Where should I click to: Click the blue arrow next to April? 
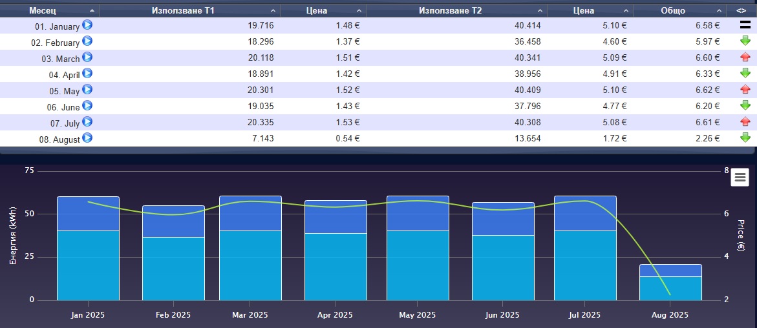pyautogui.click(x=87, y=74)
